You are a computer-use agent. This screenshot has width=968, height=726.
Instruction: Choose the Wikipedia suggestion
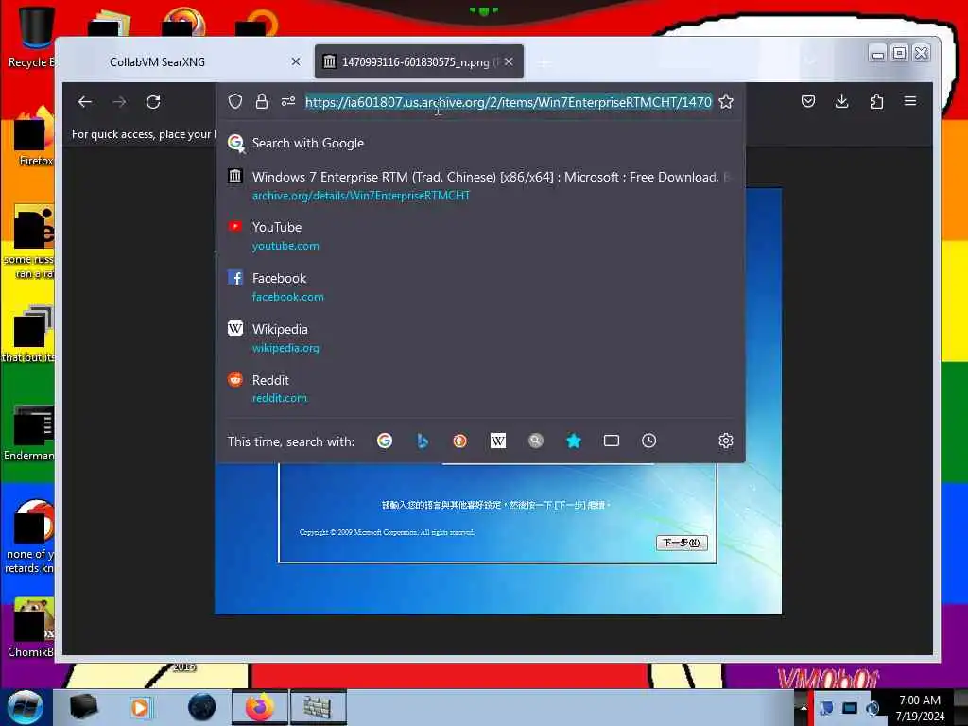480,337
